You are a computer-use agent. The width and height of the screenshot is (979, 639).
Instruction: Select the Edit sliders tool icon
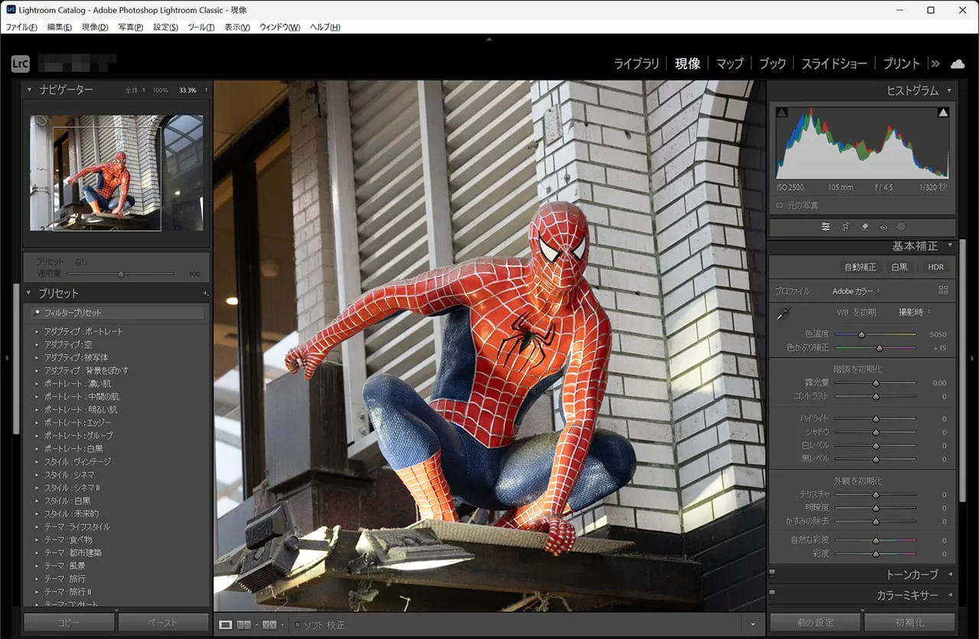(x=826, y=227)
